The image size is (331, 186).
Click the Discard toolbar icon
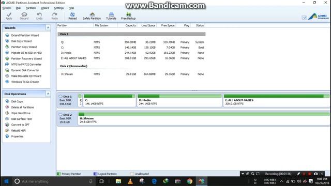click(x=24, y=16)
